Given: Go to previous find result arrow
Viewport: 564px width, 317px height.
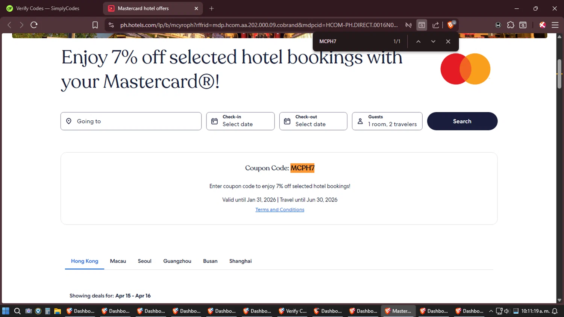Looking at the screenshot, I should (418, 41).
